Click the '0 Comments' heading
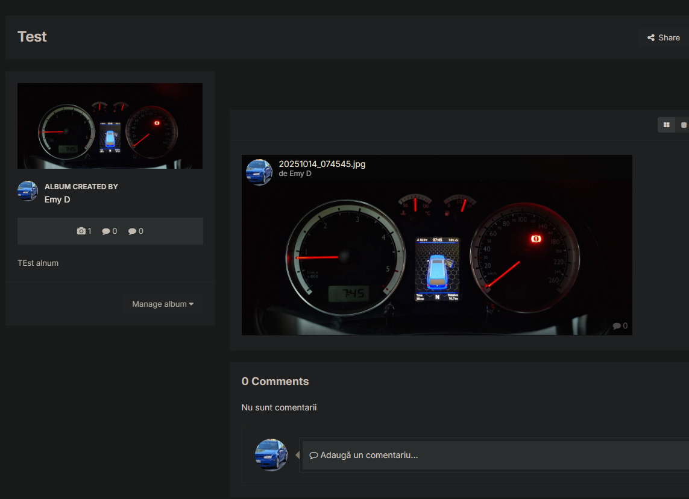 (x=275, y=381)
